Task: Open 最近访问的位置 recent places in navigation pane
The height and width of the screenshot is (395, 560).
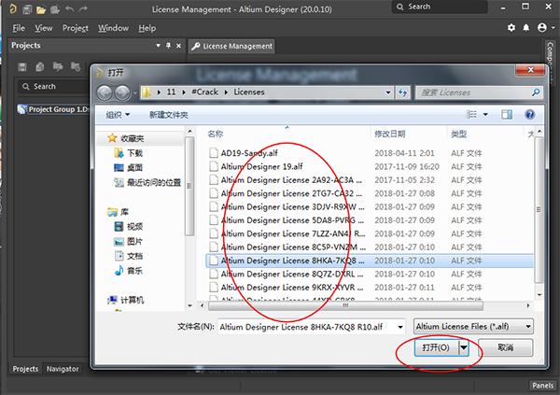Action: [x=154, y=183]
